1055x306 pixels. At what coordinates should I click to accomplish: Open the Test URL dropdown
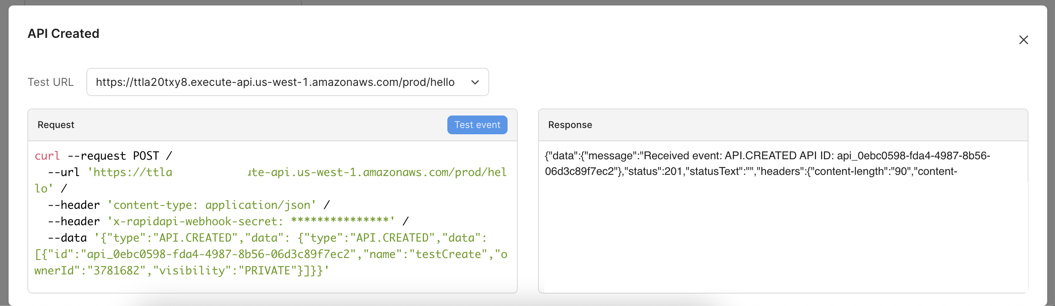287,82
